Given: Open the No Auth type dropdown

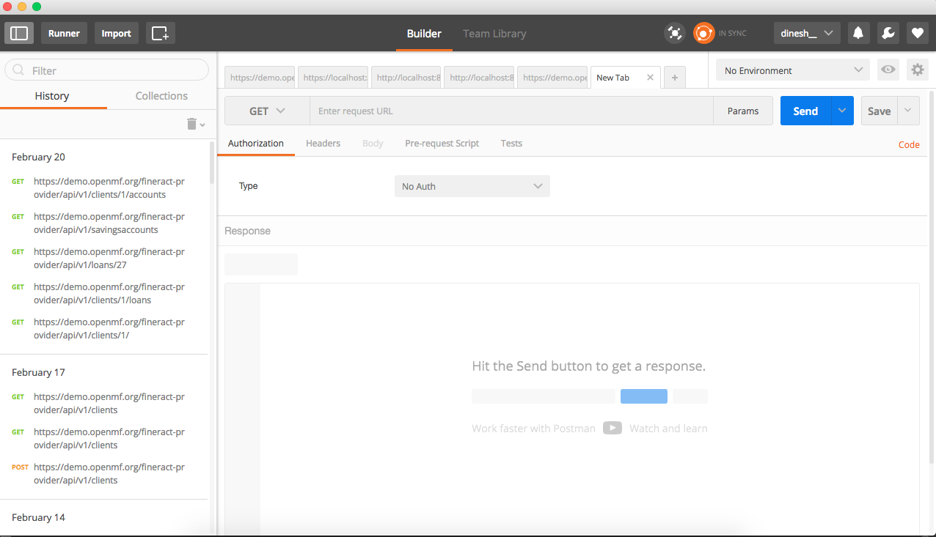Looking at the screenshot, I should pyautogui.click(x=472, y=186).
